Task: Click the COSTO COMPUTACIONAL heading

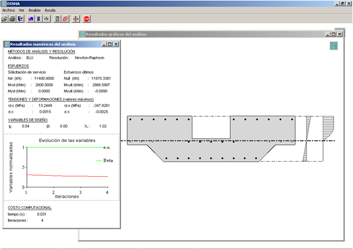Action: 30,208
